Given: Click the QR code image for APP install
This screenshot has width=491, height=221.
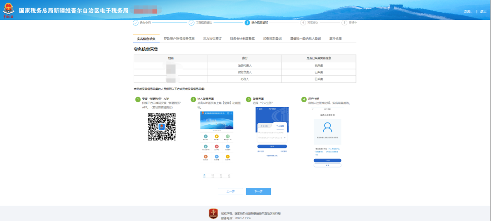Looking at the screenshot, I should (161, 127).
